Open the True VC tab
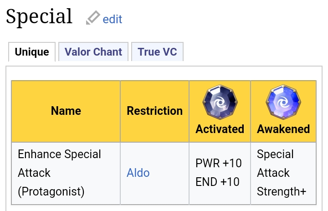Image resolution: width=328 pixels, height=211 pixels. pyautogui.click(x=157, y=51)
